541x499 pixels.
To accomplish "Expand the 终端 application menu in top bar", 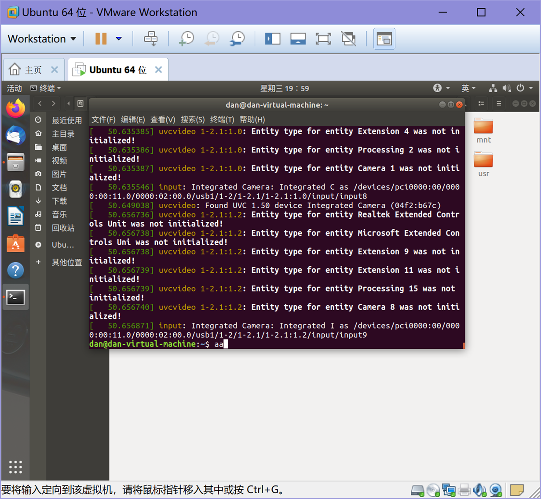I will click(45, 88).
